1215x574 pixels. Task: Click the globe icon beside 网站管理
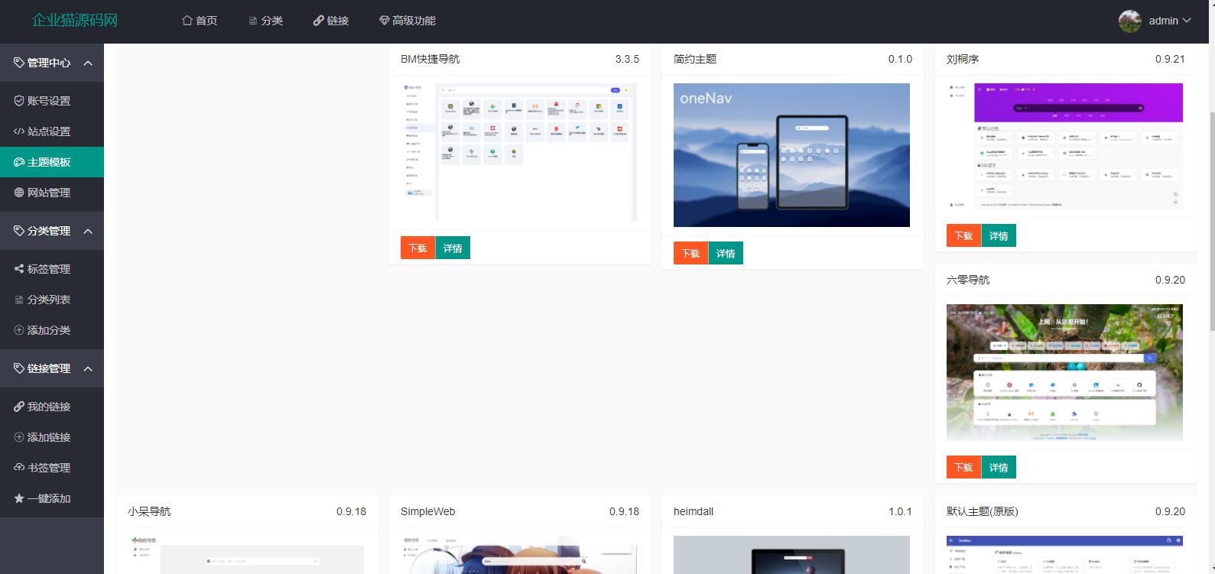[x=19, y=193]
